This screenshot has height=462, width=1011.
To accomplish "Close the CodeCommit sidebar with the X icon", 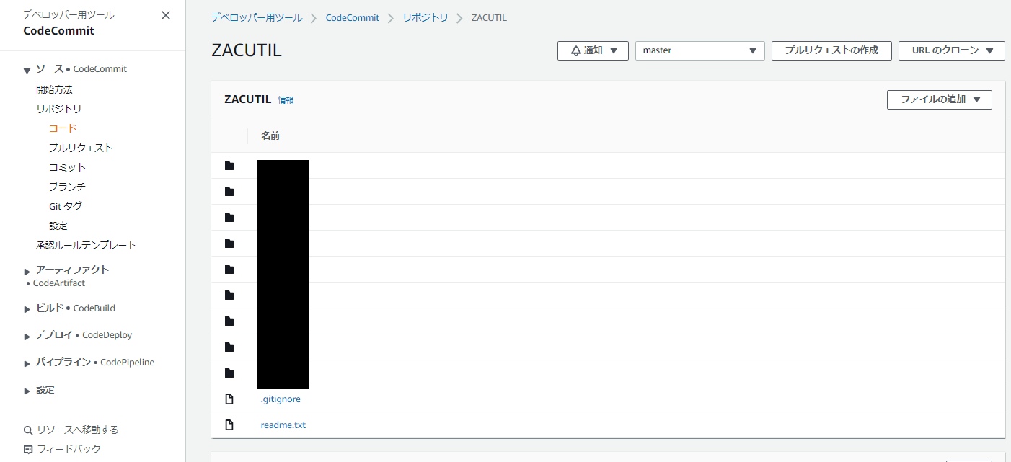I will [x=165, y=14].
